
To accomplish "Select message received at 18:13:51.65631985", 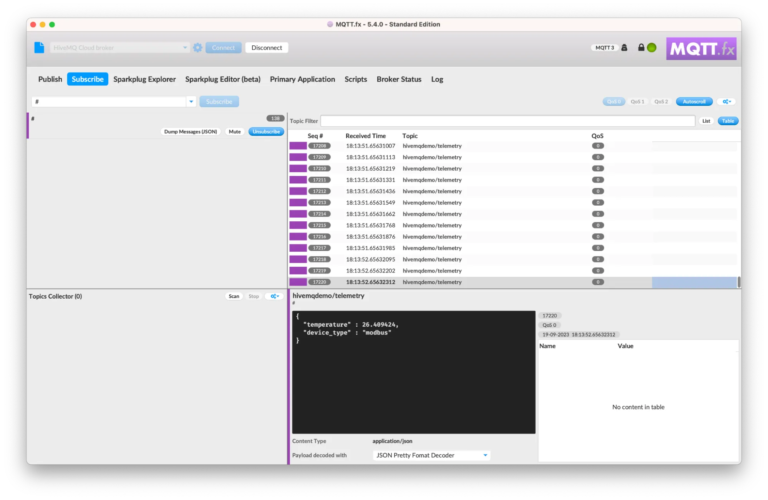I will tap(513, 248).
